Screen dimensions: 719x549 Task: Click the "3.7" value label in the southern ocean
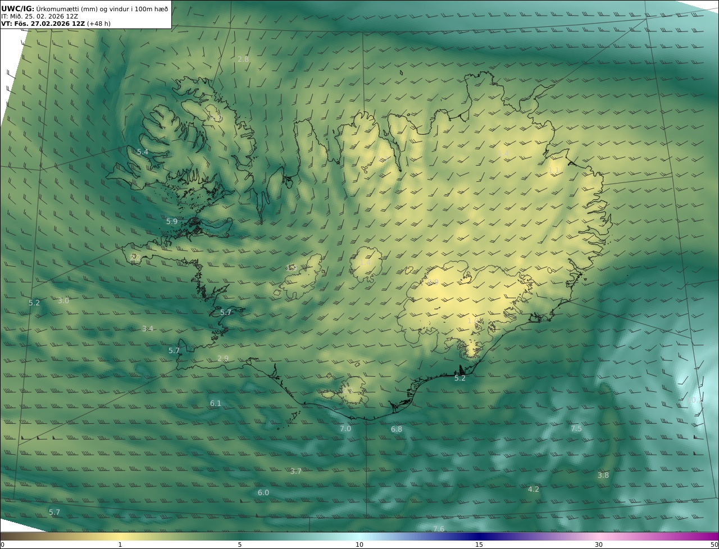pos(296,472)
